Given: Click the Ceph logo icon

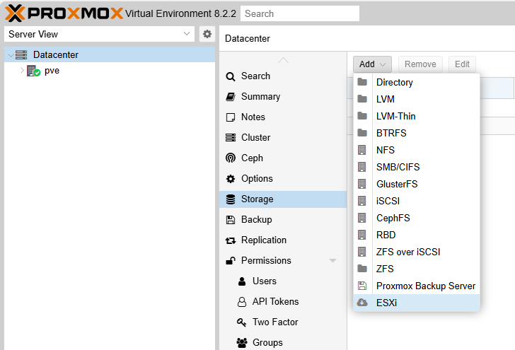Looking at the screenshot, I should point(231,158).
